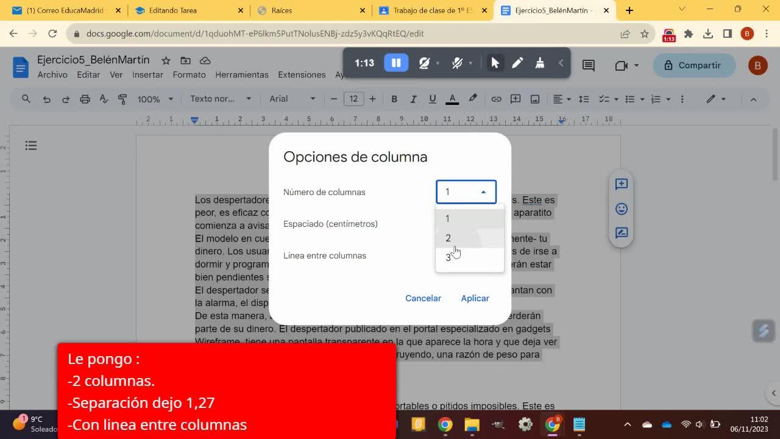The image size is (780, 439).
Task: Open the Insertar menu
Action: [x=147, y=74]
